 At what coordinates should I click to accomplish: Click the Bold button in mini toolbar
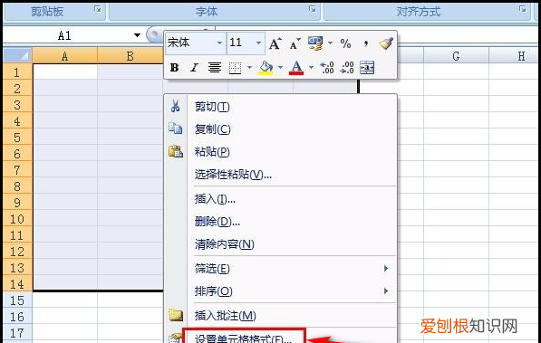coord(174,68)
